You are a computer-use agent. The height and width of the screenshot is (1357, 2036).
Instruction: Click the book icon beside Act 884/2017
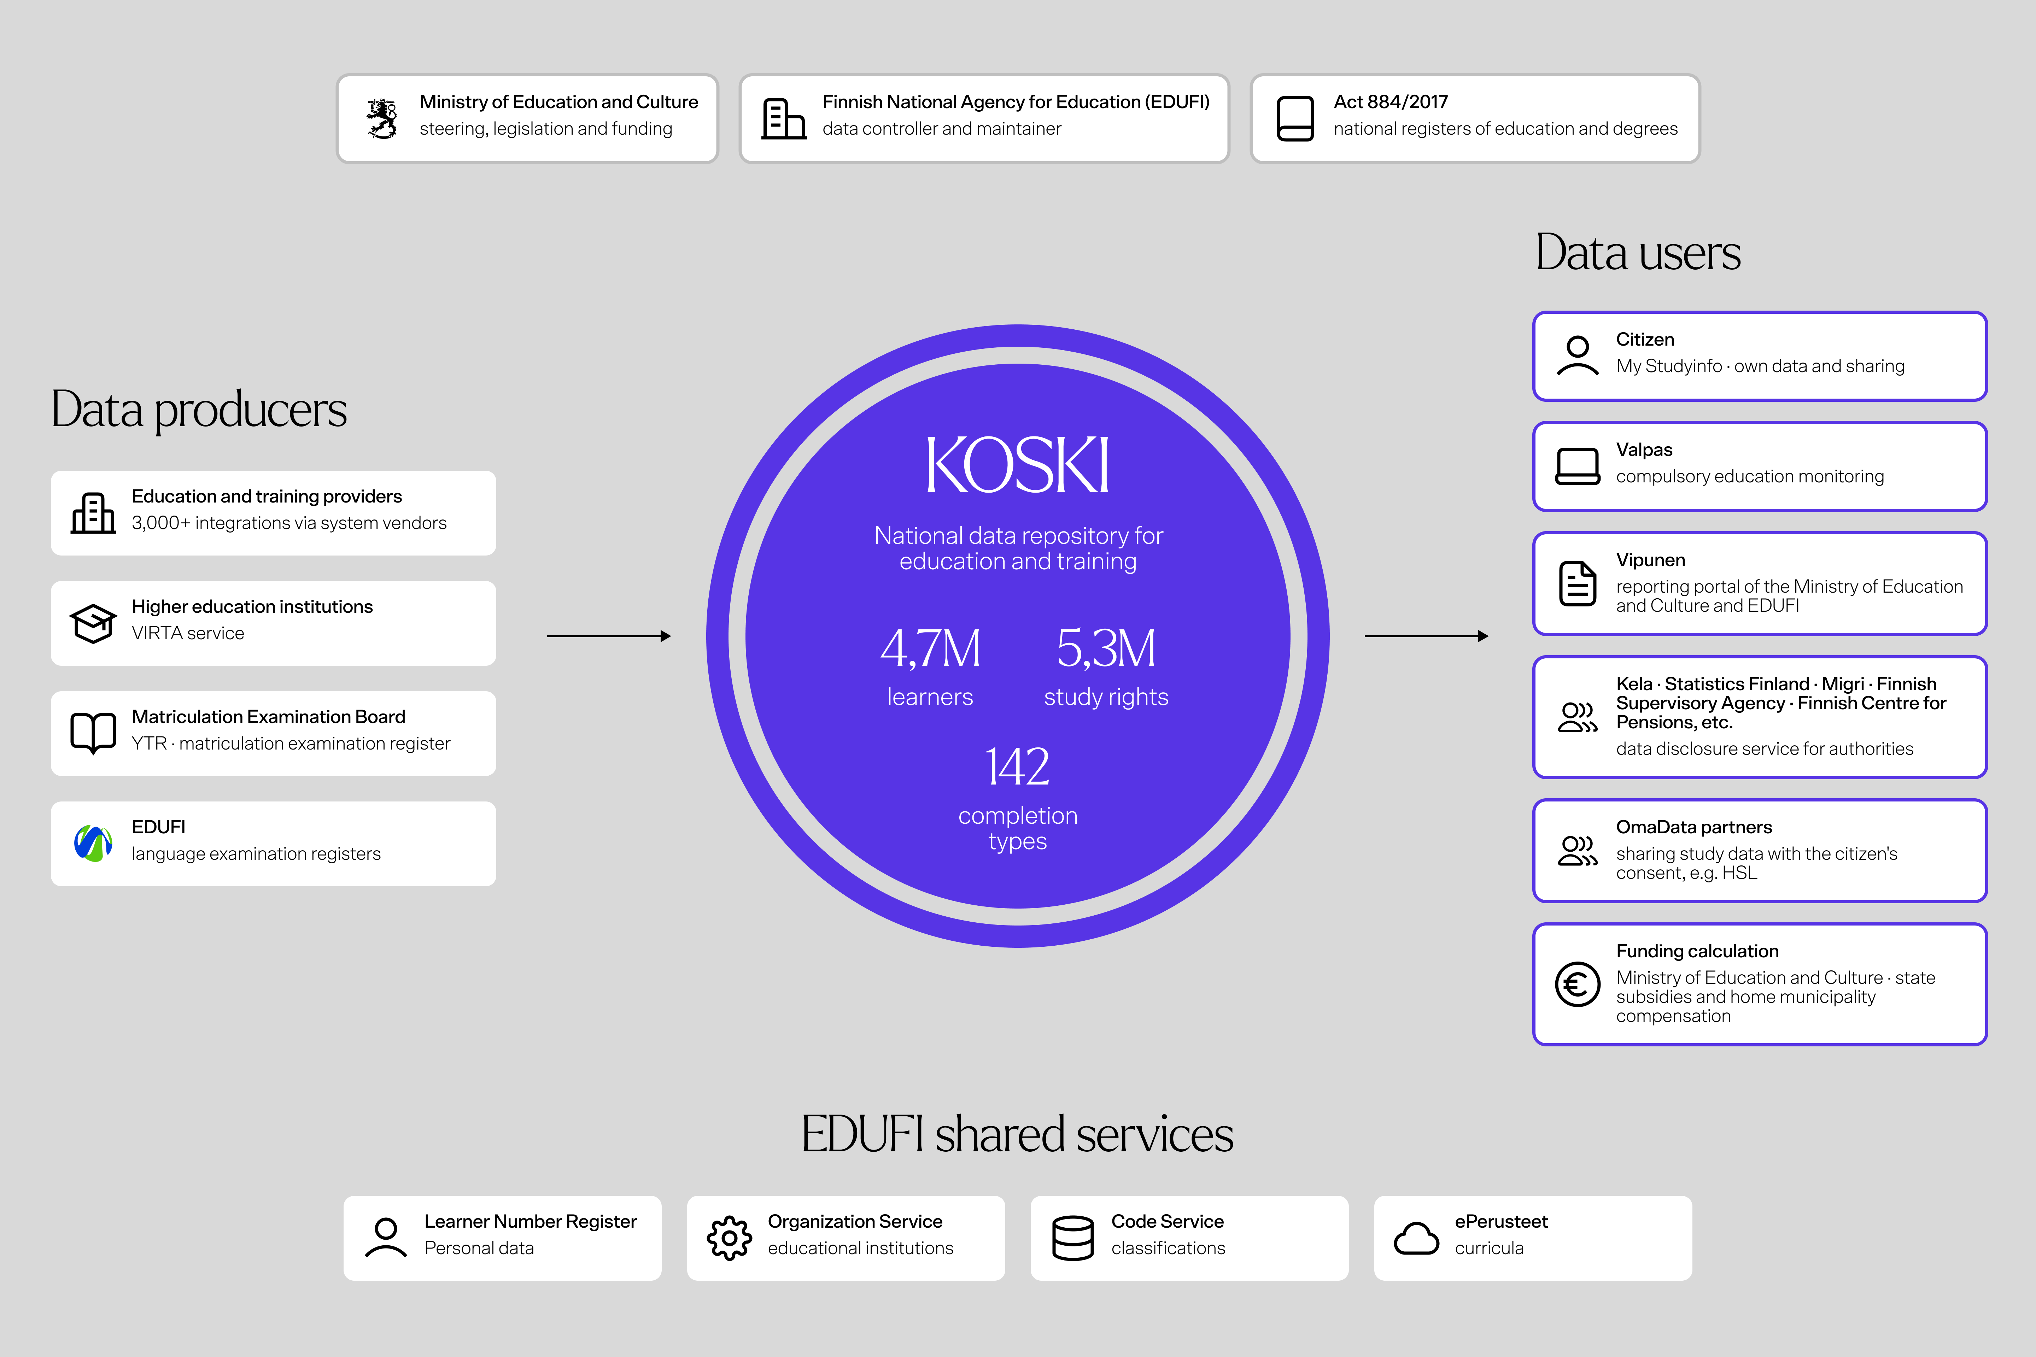pos(1295,119)
